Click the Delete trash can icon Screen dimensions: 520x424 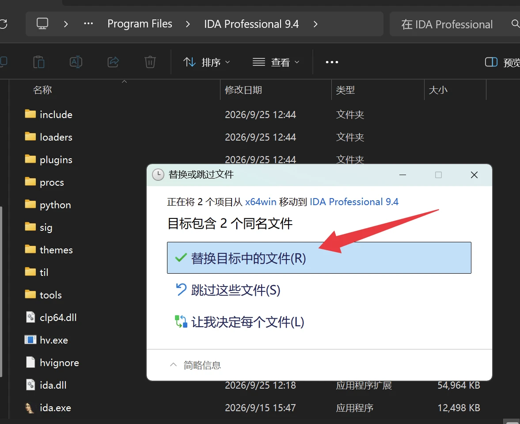(x=150, y=62)
